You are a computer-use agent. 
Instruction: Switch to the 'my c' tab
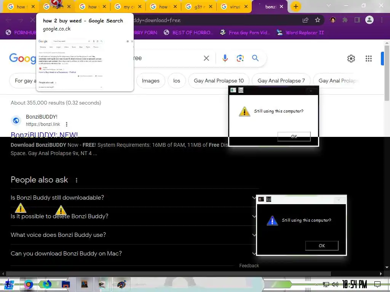coord(128,7)
